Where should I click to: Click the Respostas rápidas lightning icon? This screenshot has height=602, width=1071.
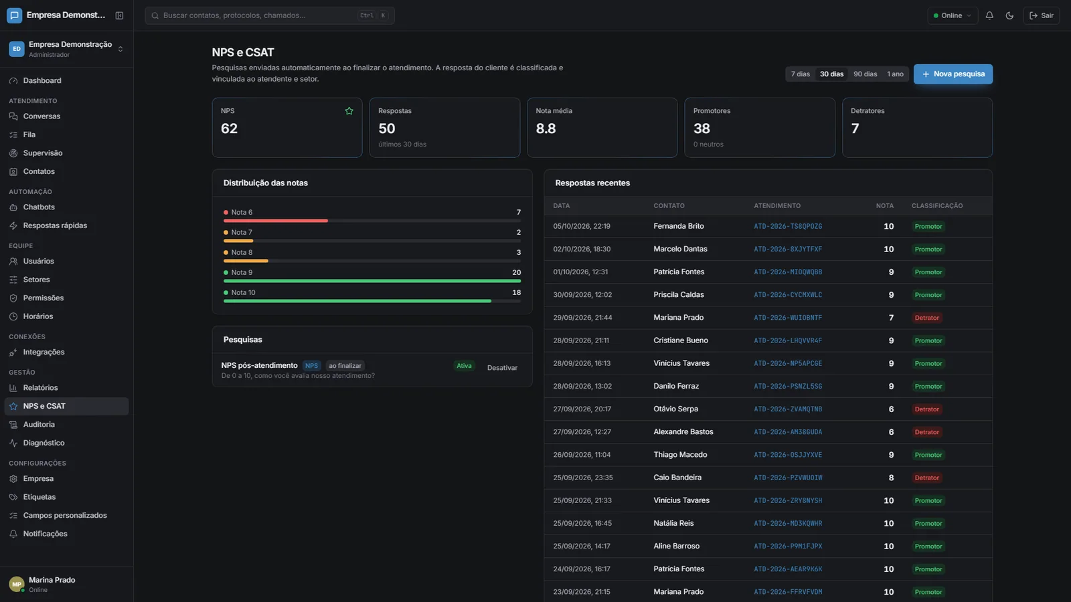[x=13, y=225]
